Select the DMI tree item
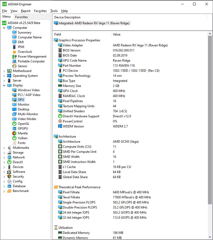The height and width of the screenshot is (240, 213). (21, 42)
